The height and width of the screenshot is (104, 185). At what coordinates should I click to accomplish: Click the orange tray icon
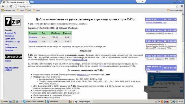point(162,101)
